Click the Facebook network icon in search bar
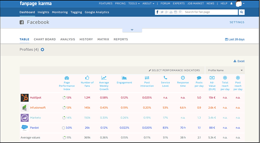This screenshot has height=143, width=260. click(x=157, y=12)
